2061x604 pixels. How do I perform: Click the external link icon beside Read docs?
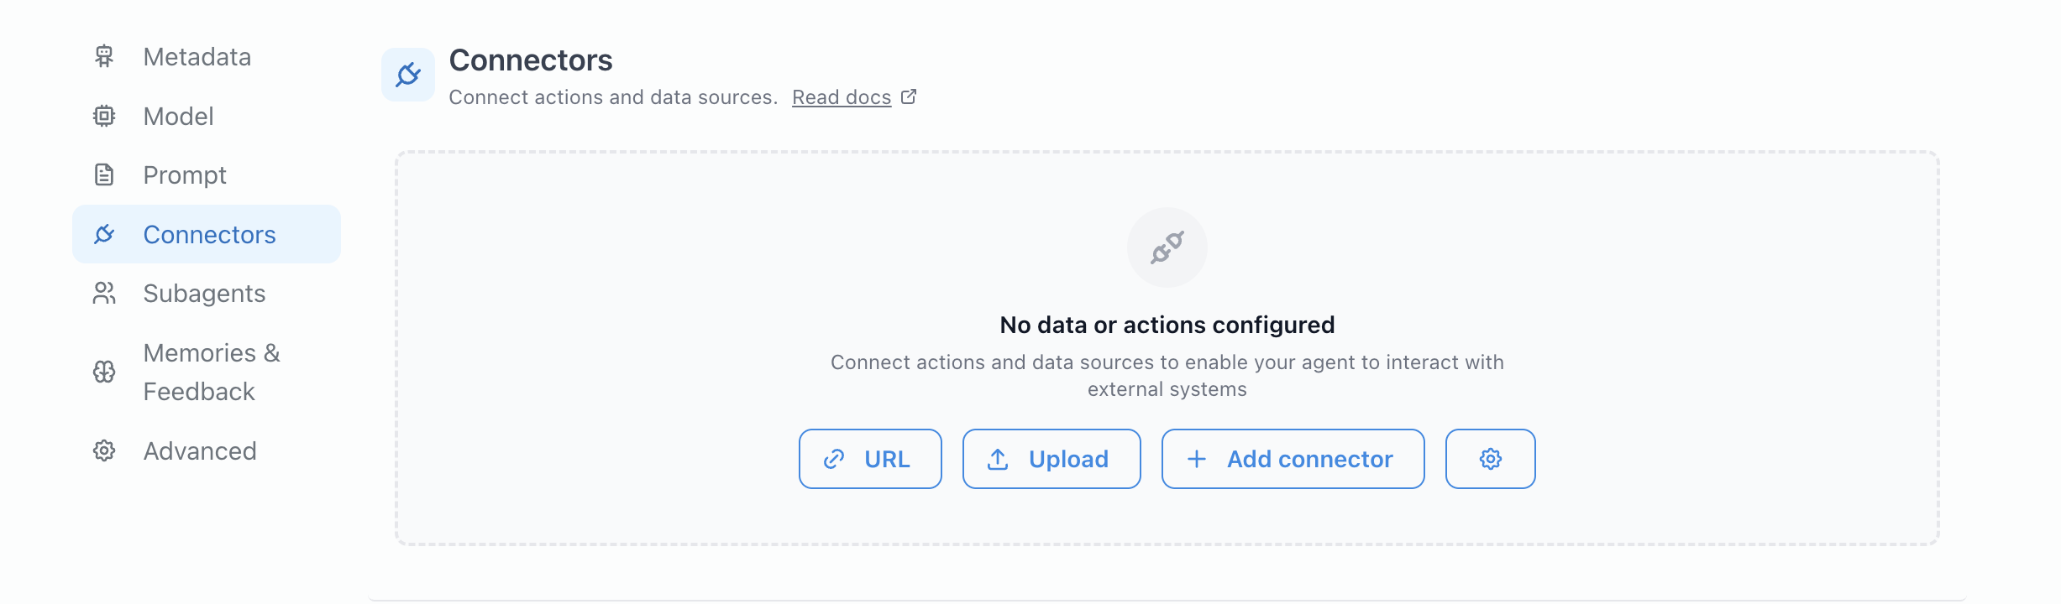[909, 96]
